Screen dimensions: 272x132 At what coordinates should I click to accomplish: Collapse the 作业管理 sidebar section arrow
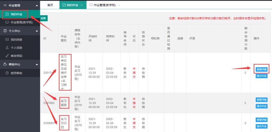click(37, 6)
